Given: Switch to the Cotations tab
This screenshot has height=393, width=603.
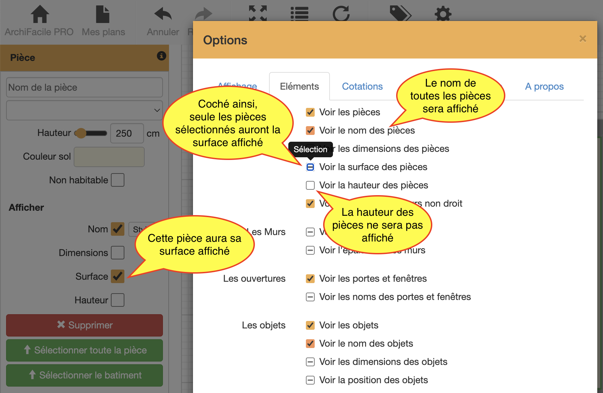Looking at the screenshot, I should (x=362, y=87).
